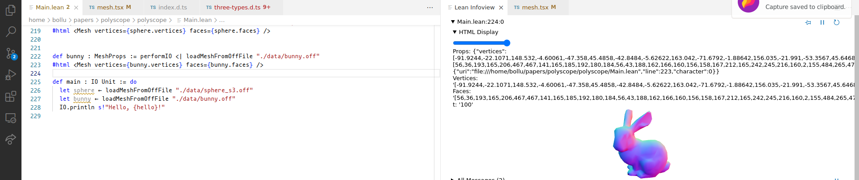Click line number 225 in the gutter
This screenshot has width=859, height=180.
[35, 82]
